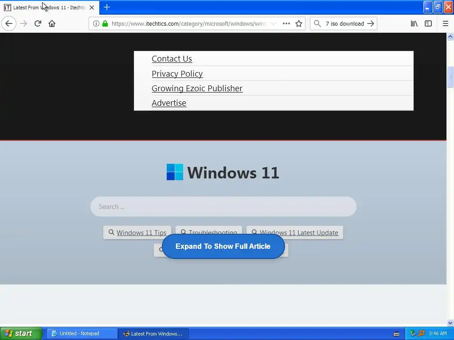The image size is (454, 340).
Task: Select Latest From Windows taskbar button
Action: tap(153, 334)
